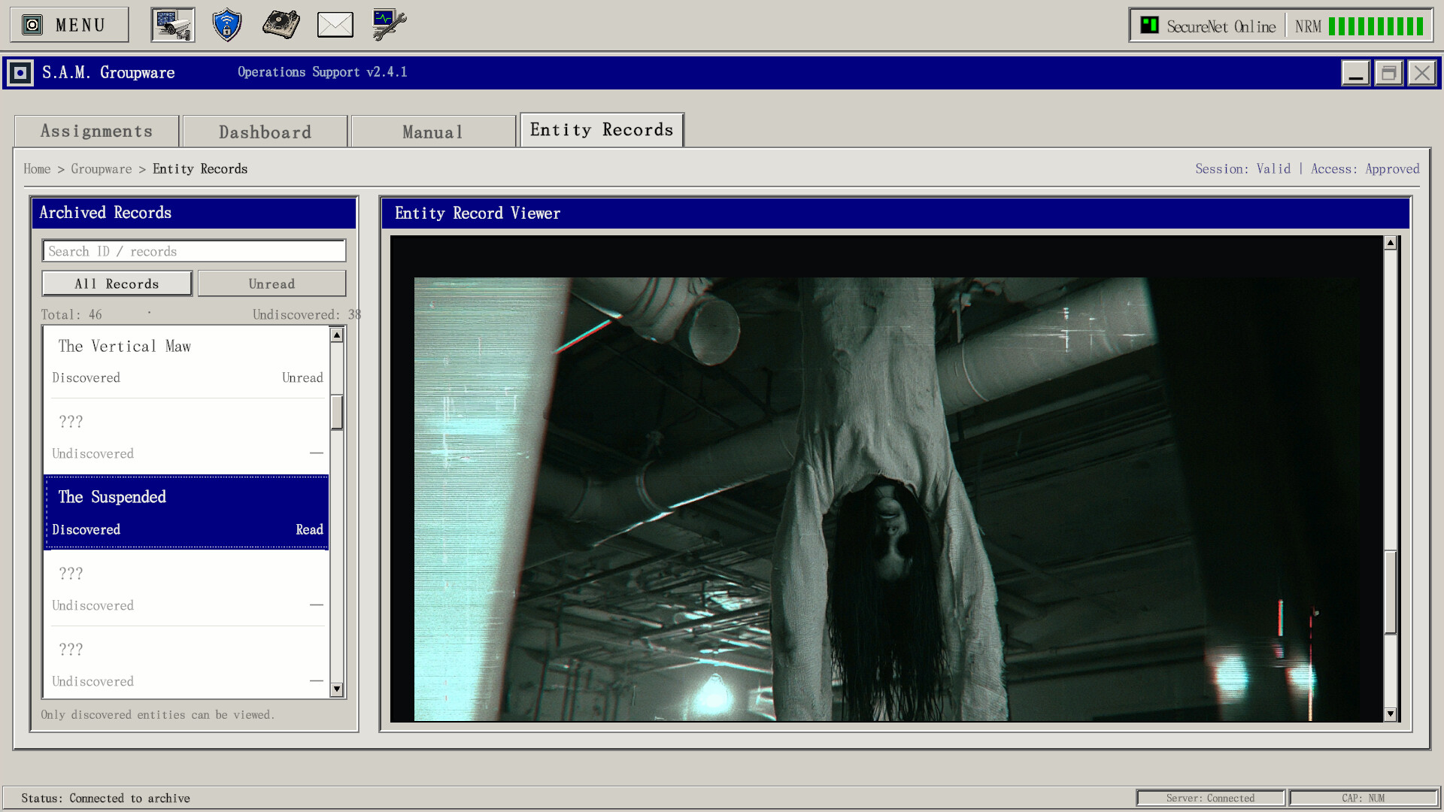
Task: Go to Home in the breadcrumb
Action: [x=37, y=169]
